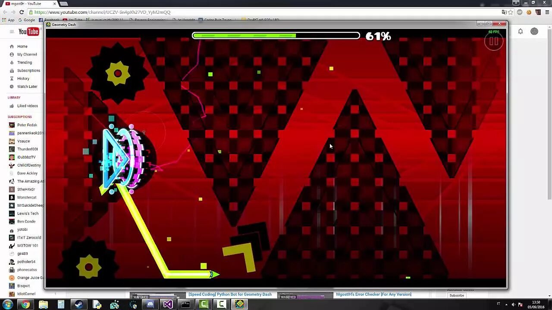
Task: Click Liked videos thumbs-up icon
Action: tap(12, 106)
